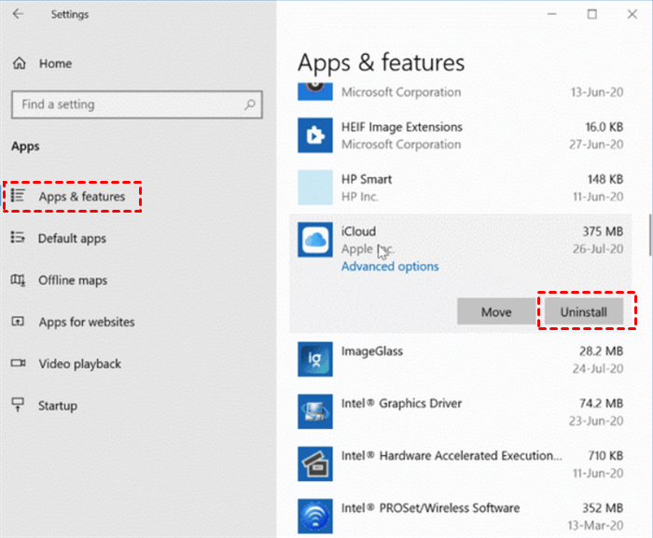Click the back arrow in Settings
The width and height of the screenshot is (653, 538).
point(18,14)
